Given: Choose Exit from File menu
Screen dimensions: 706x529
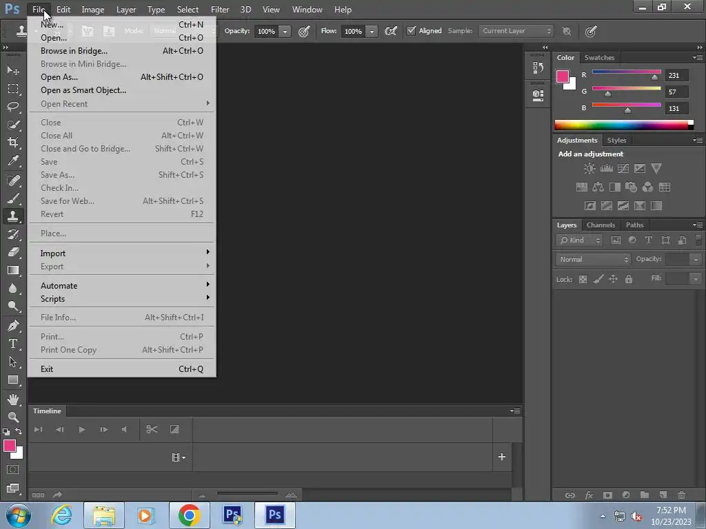Looking at the screenshot, I should (x=121, y=369).
